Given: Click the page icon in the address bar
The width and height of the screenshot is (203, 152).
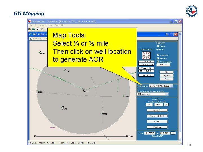Looking at the screenshot, I should pyautogui.click(x=31, y=38).
